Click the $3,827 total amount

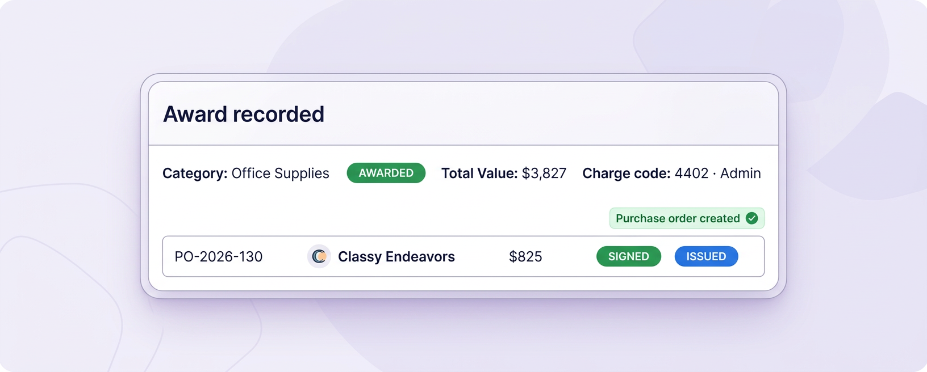pyautogui.click(x=544, y=174)
